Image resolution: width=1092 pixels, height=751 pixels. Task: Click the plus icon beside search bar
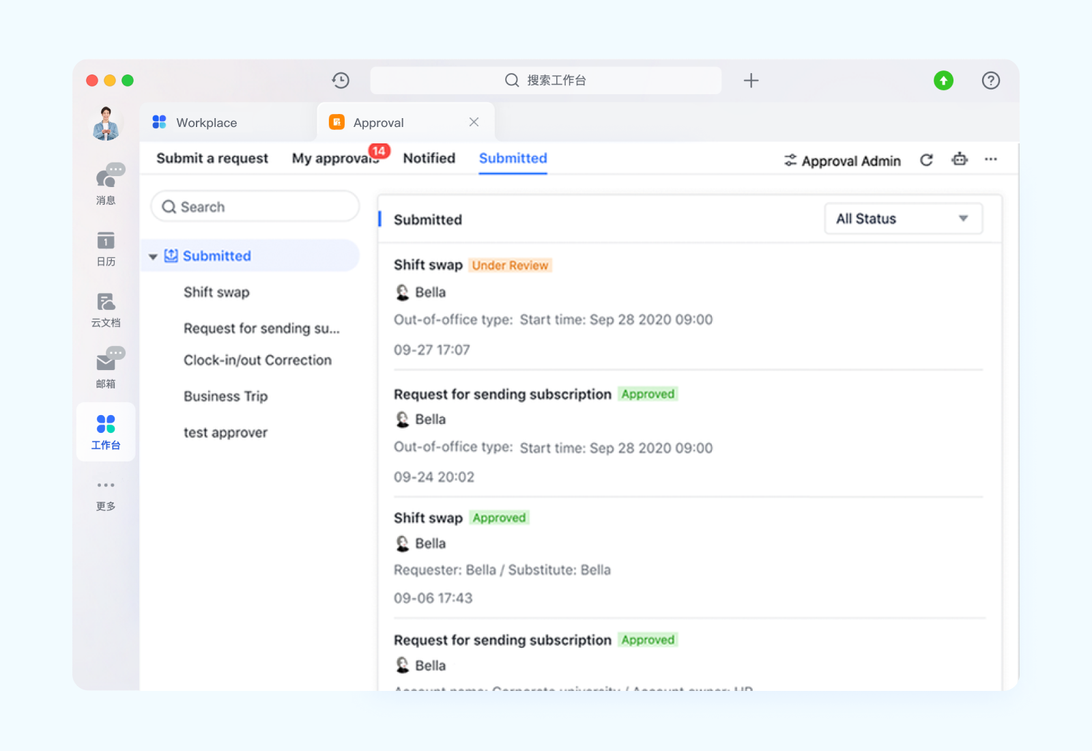(751, 81)
